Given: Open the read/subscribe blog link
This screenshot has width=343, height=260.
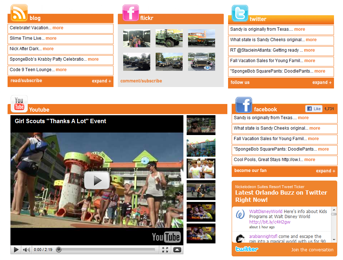Looking at the screenshot, I should coord(26,81).
